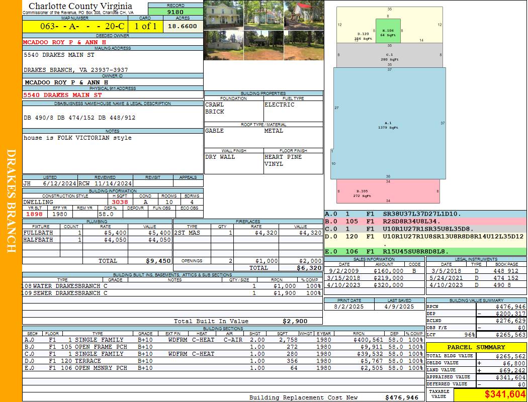Click the year built 1898 field

(35, 214)
